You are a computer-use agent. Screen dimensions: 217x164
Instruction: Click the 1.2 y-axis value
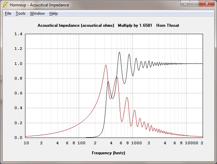[x=18, y=49]
